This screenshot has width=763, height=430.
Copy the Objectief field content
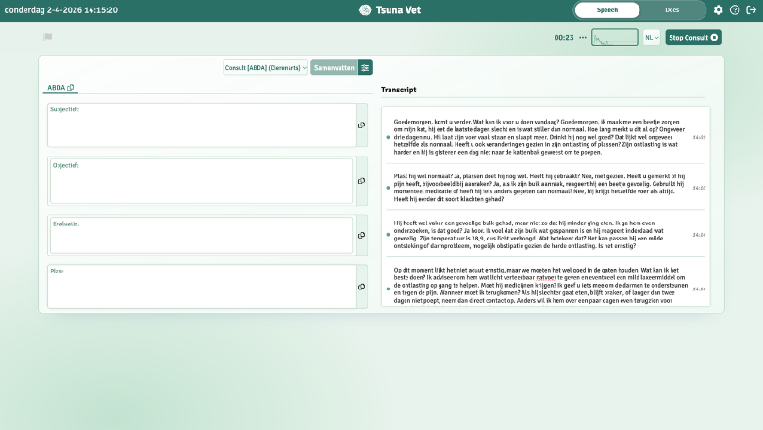tap(361, 180)
